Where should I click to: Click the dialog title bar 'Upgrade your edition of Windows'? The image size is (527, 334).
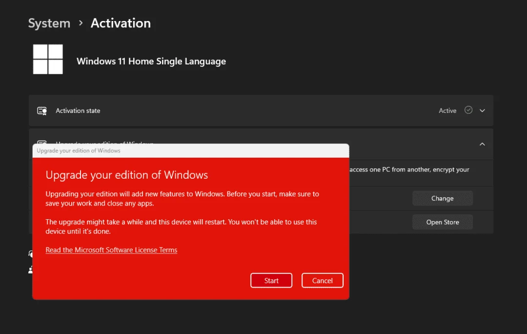[191, 151]
